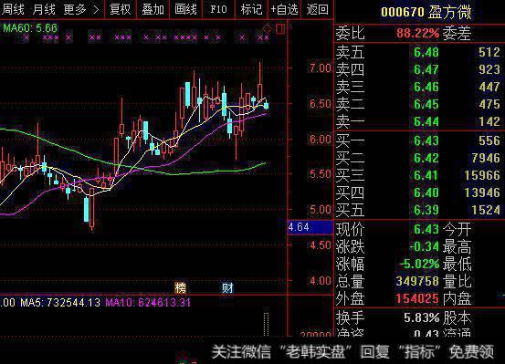Image resolution: width=505 pixels, height=364 pixels.
Task: Click the 外盘 154025 value
Action: click(x=417, y=298)
